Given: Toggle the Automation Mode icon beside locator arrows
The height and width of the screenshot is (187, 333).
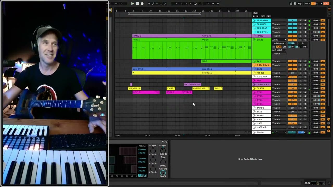Looking at the screenshot, I should pos(263,16).
